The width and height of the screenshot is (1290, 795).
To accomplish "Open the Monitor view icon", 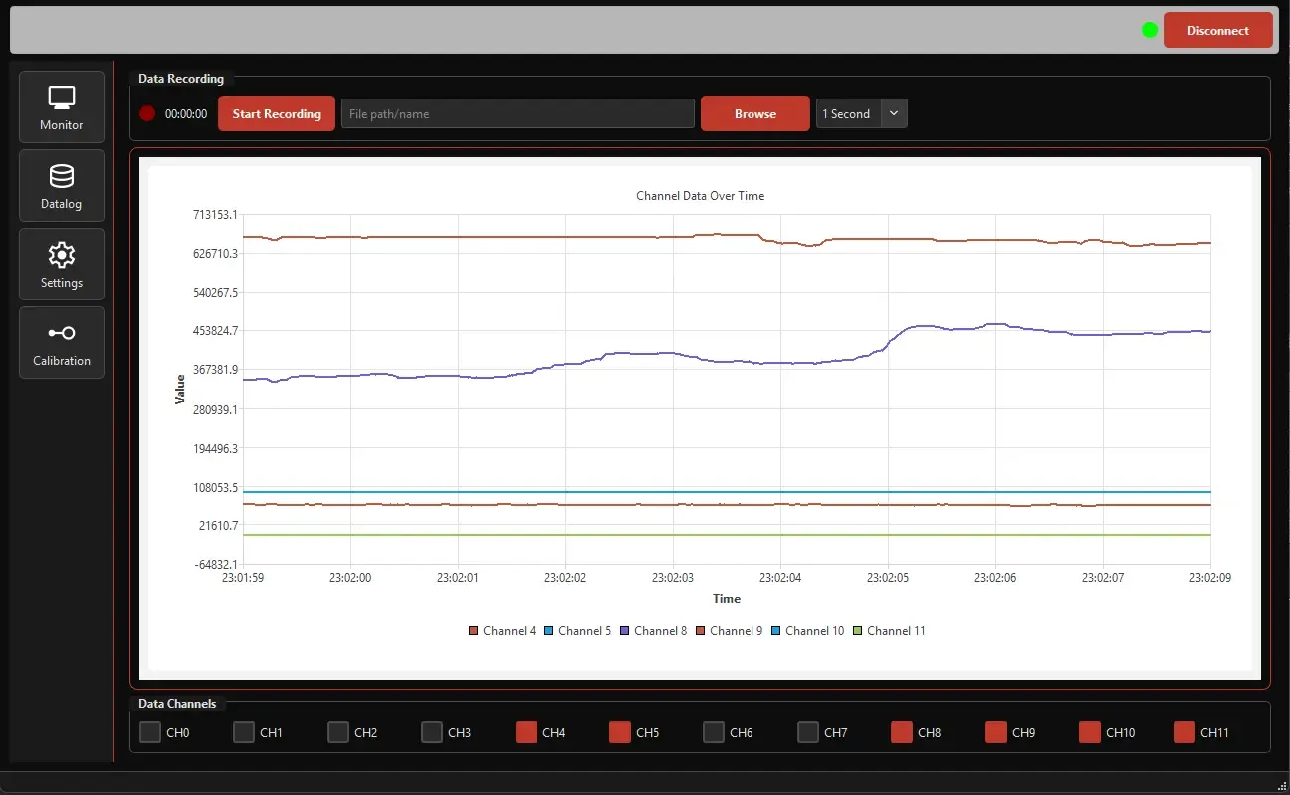I will (x=62, y=98).
